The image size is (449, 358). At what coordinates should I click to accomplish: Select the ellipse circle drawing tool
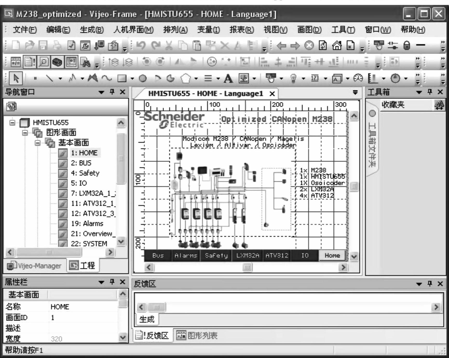tap(142, 78)
